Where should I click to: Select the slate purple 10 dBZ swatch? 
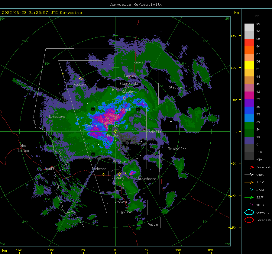tap(249, 140)
